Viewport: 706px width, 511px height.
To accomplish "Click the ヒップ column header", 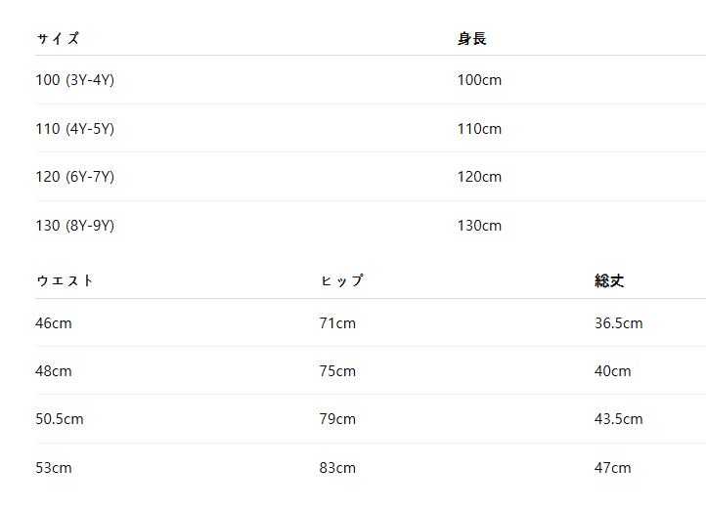I will pyautogui.click(x=341, y=281).
